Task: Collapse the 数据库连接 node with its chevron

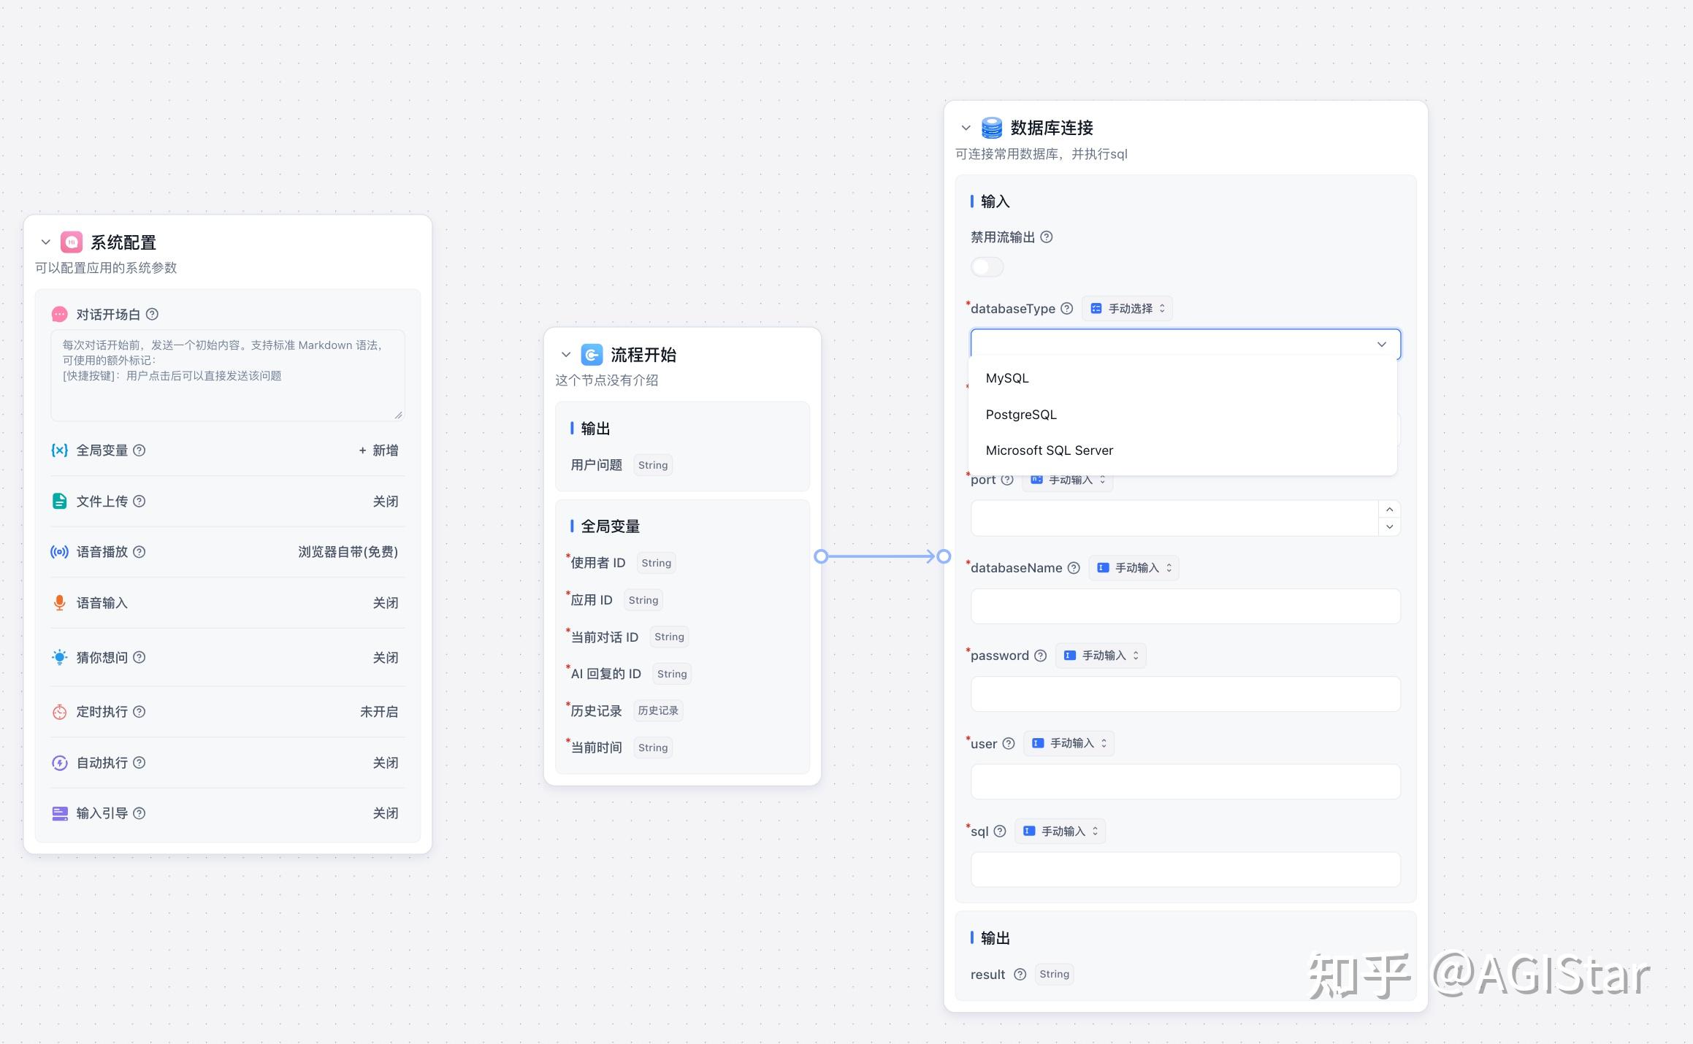Action: tap(966, 128)
